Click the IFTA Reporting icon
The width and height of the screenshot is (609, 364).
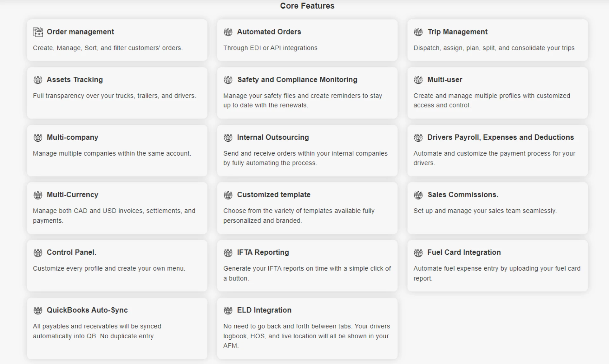tap(228, 252)
